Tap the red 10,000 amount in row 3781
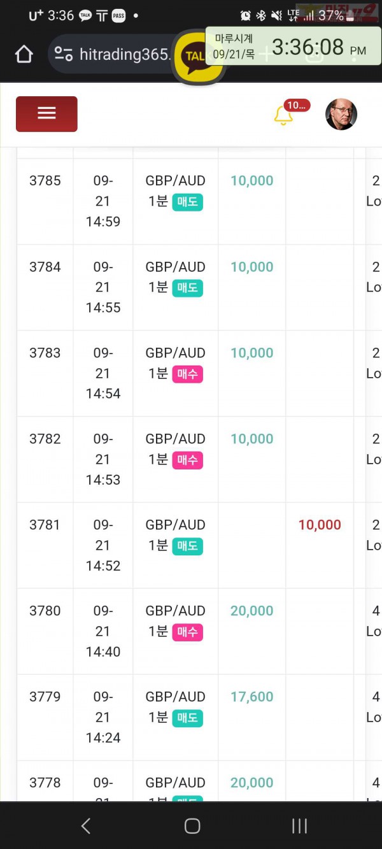This screenshot has width=382, height=849. (320, 525)
